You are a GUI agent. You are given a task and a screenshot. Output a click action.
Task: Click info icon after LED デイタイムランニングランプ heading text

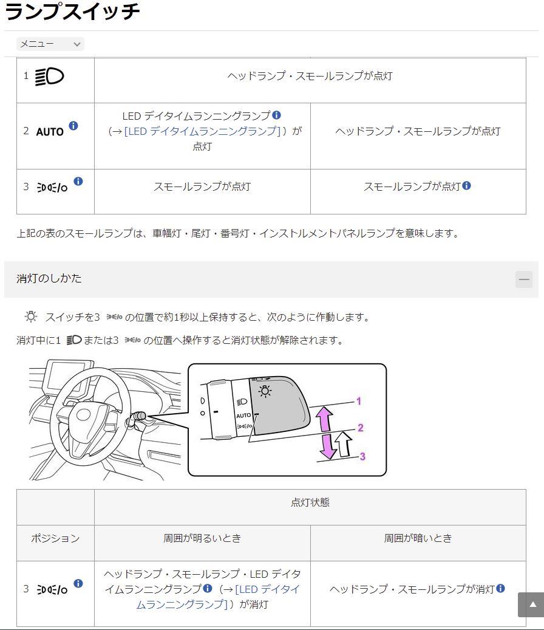[277, 115]
